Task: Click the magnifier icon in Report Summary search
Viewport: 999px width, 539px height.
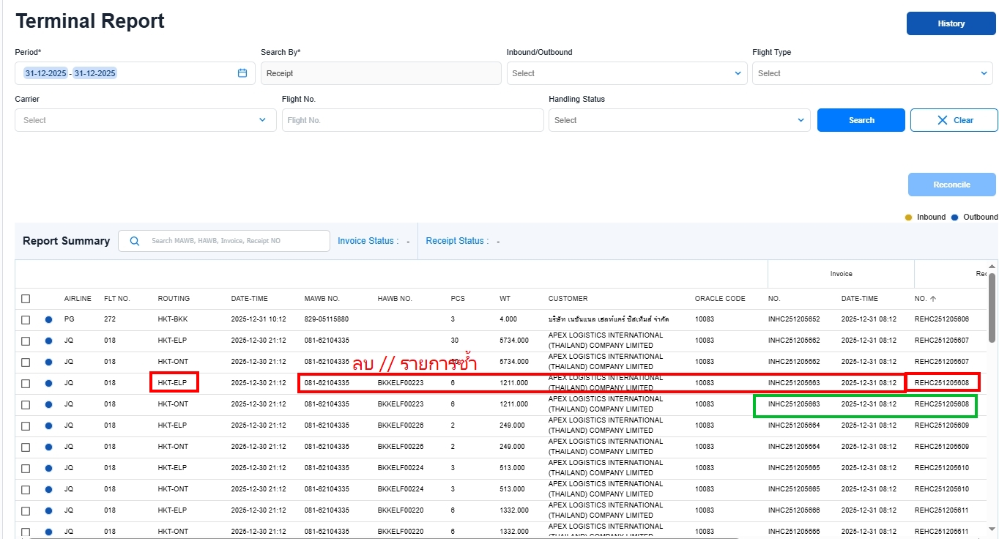Action: (135, 241)
